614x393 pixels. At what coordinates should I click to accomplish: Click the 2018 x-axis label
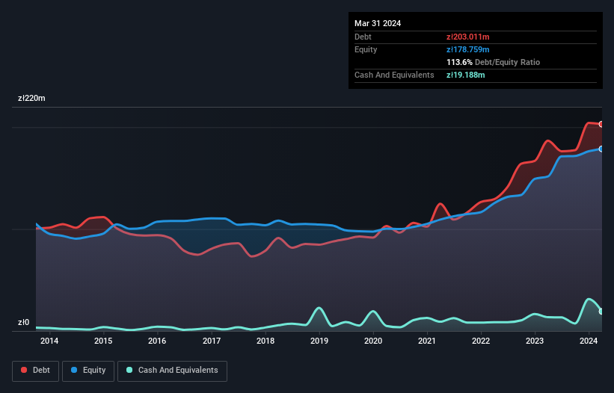pyautogui.click(x=265, y=341)
